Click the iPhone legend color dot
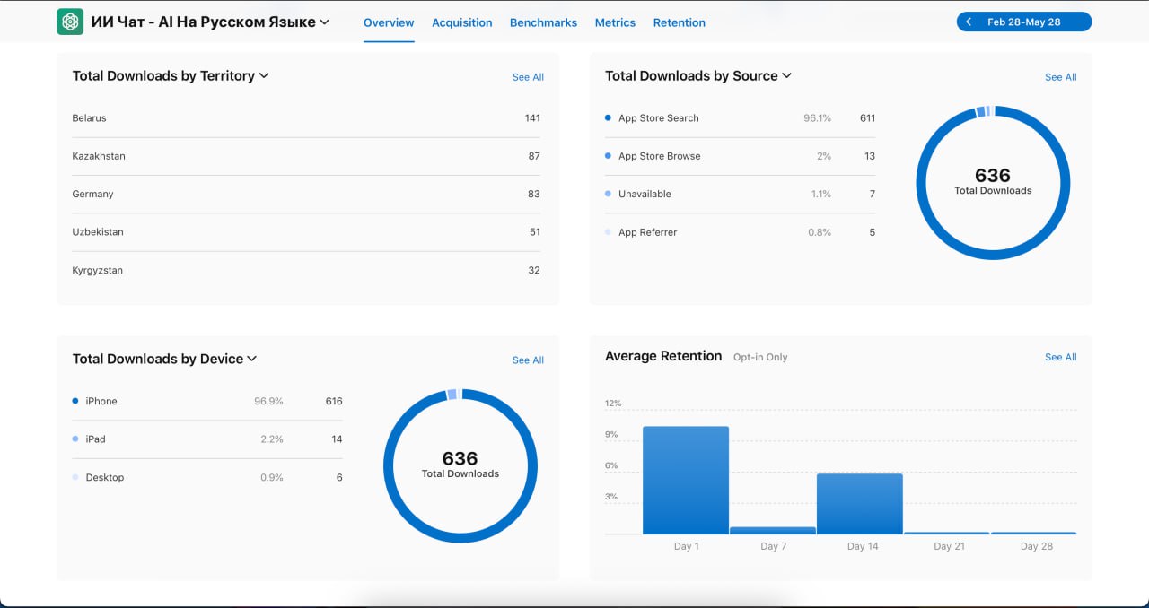 coord(75,401)
